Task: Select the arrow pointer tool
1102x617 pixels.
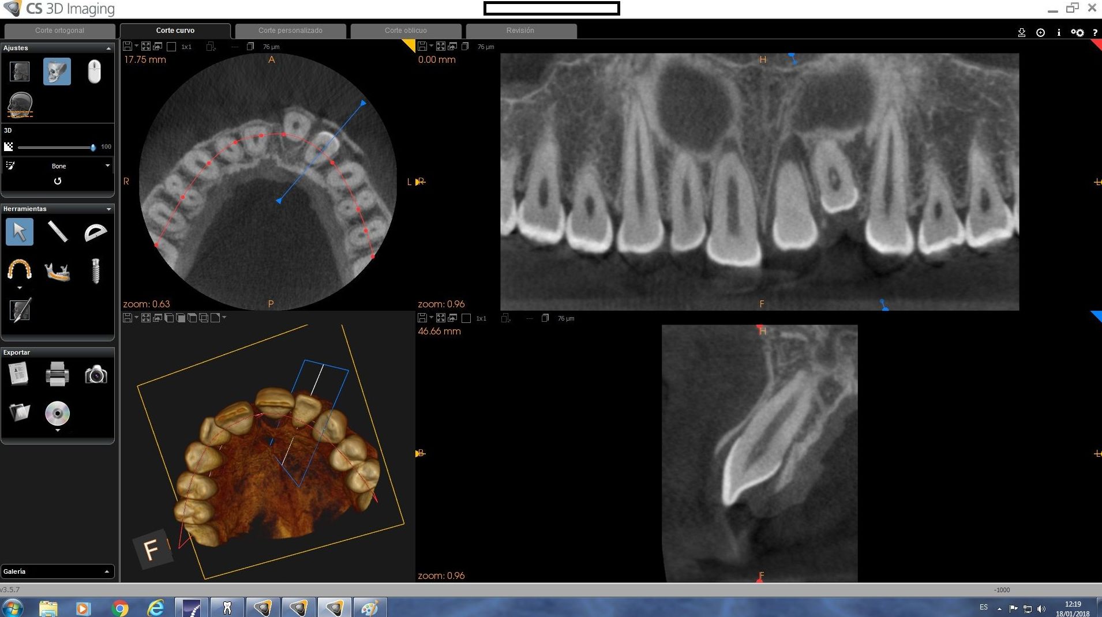Action: click(20, 232)
